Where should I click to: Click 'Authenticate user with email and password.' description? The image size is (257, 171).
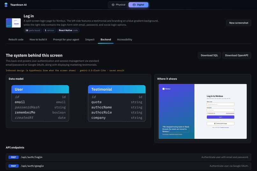(225, 157)
